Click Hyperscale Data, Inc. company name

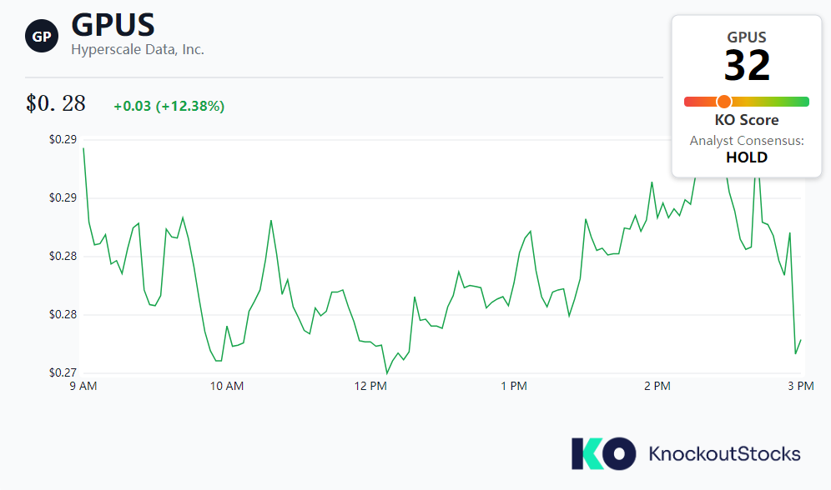(138, 50)
